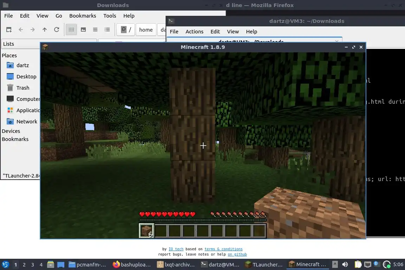Viewport: 405px width, 270px height.
Task: Click the show desktop taskbar icon
Action: (61, 265)
